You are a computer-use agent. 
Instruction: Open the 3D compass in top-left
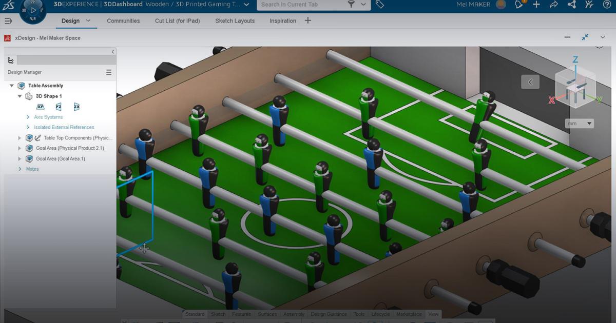pos(33,11)
